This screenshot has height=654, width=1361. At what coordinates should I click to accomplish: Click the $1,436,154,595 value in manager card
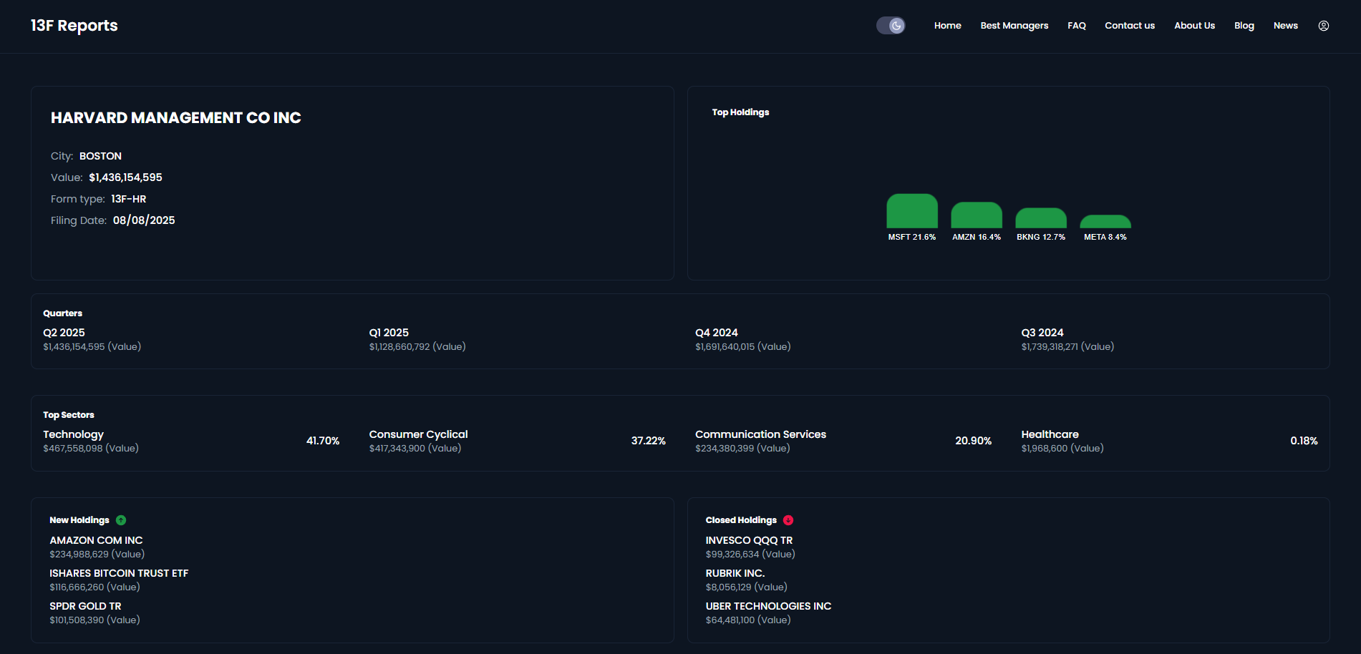click(125, 177)
